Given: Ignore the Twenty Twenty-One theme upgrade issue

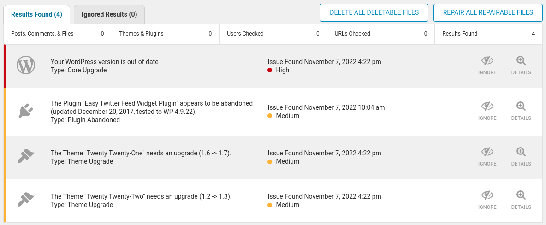Looking at the screenshot, I should click(487, 157).
